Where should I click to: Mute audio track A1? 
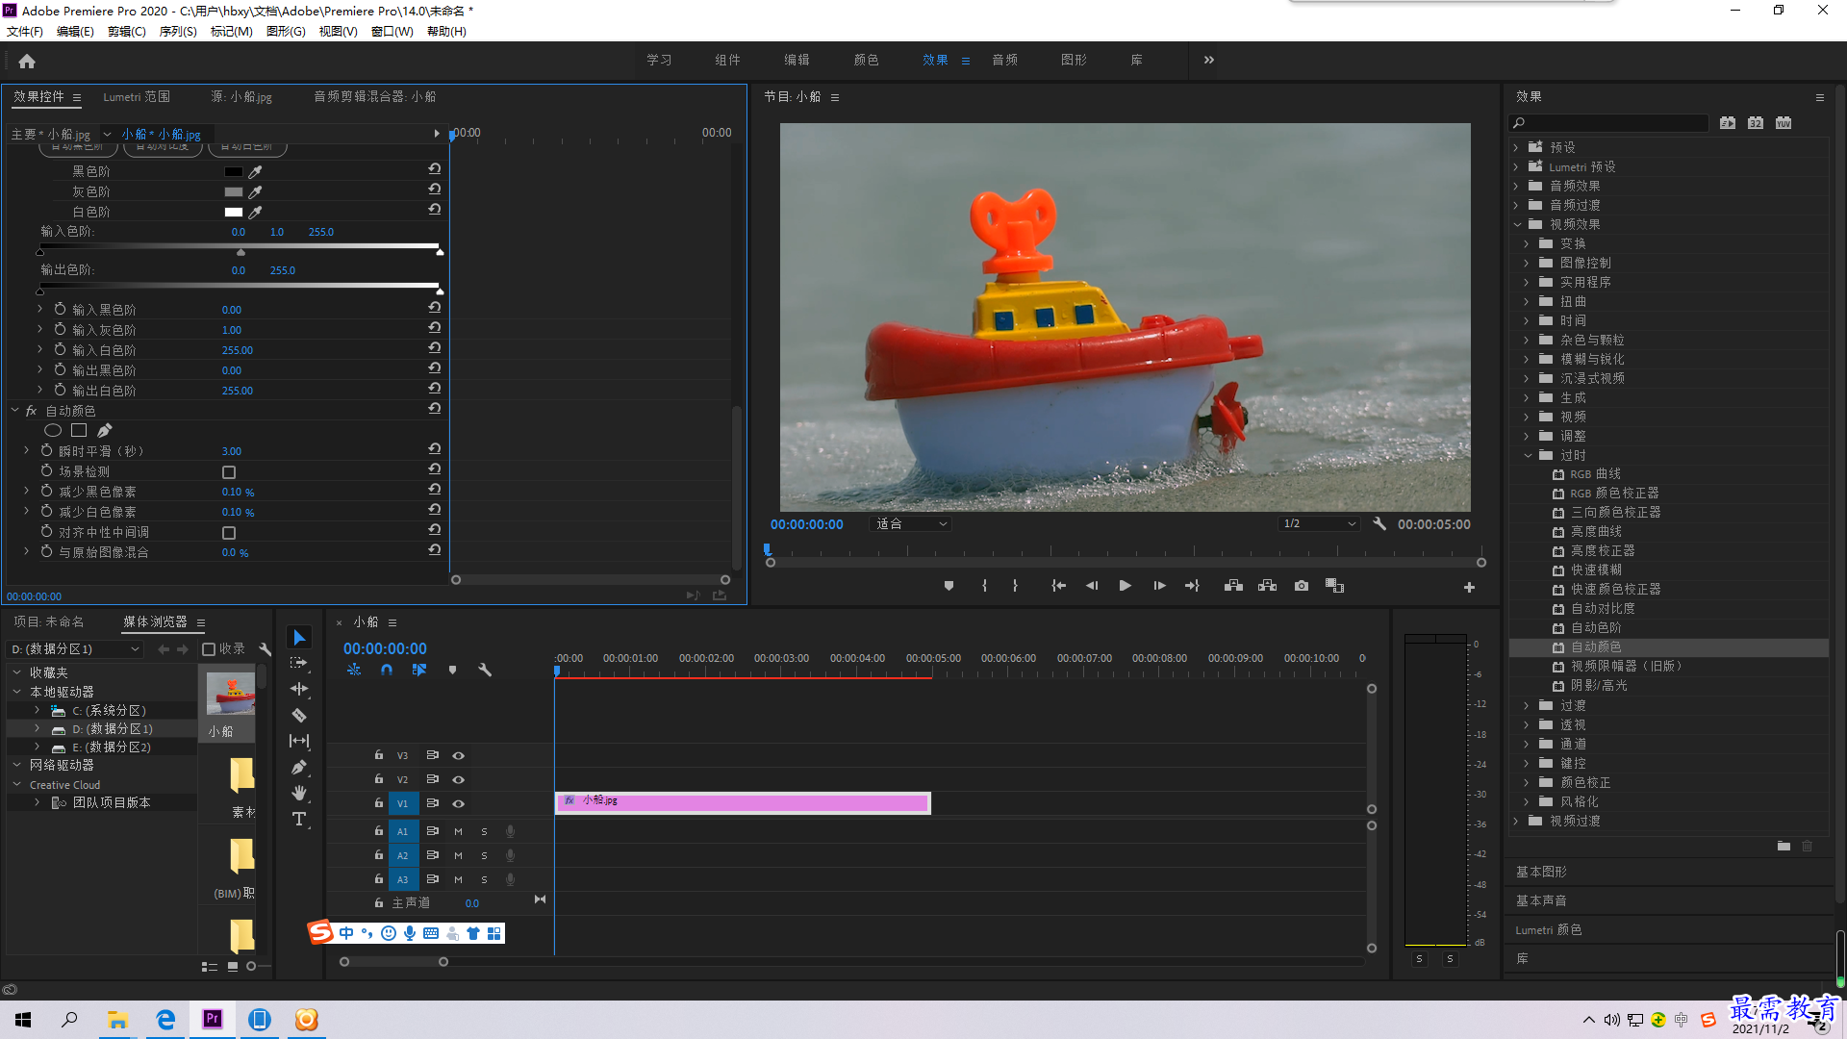point(458,831)
